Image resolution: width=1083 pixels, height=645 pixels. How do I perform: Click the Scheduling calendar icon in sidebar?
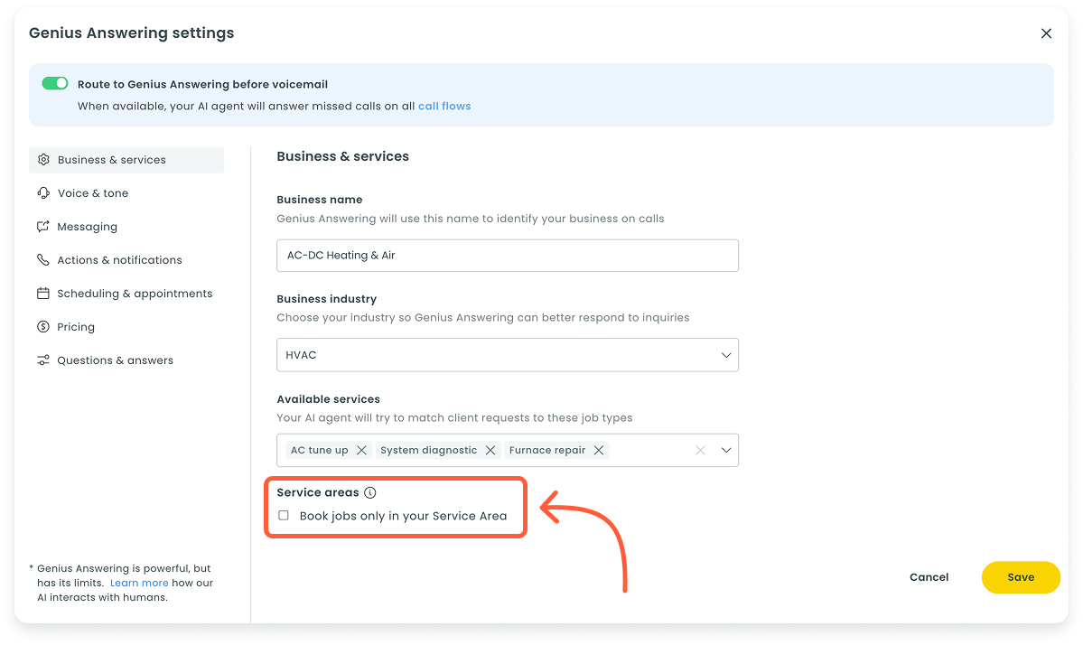[x=42, y=294]
